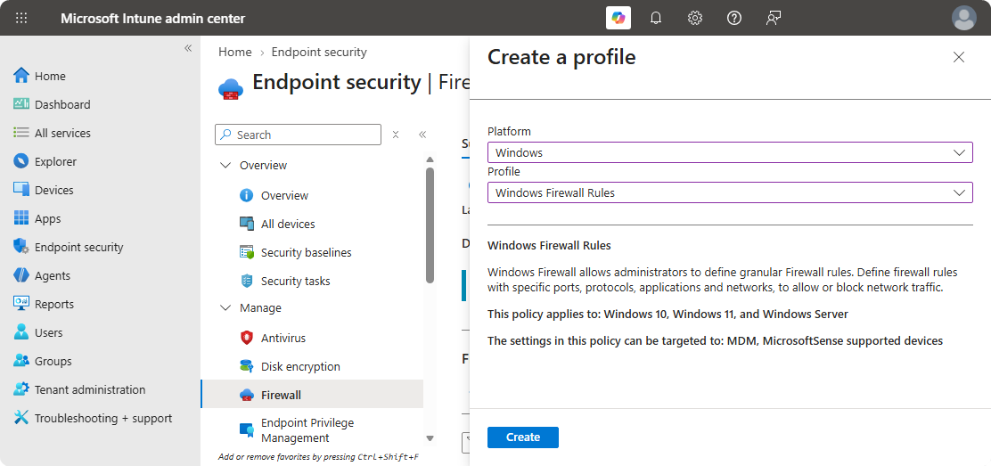Screen dimensions: 991x466
Task: Click the Endpoint security breadcrumb link
Action: pos(318,52)
